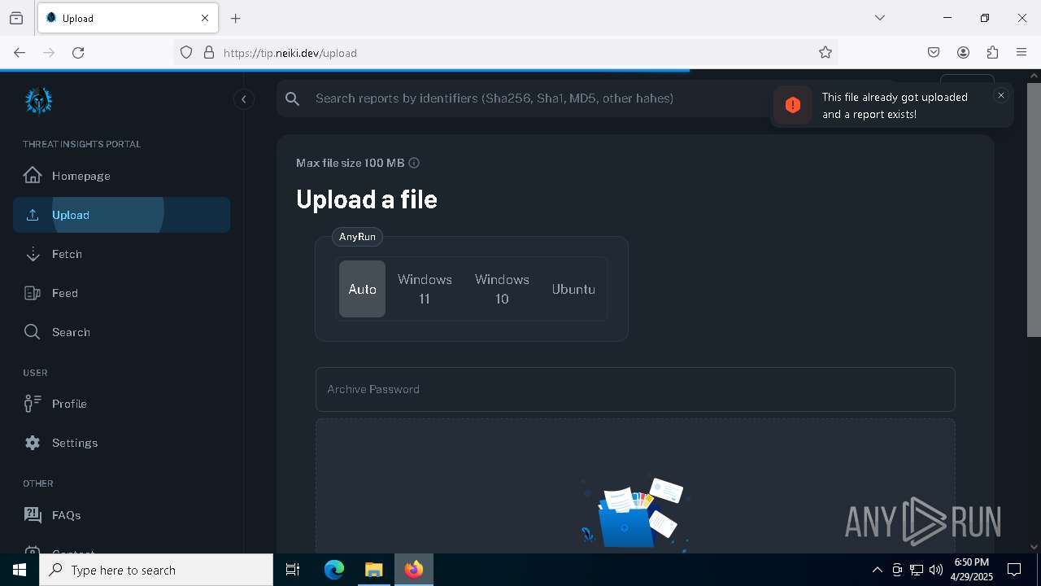
Task: Click the taskbar search box
Action: (156, 570)
